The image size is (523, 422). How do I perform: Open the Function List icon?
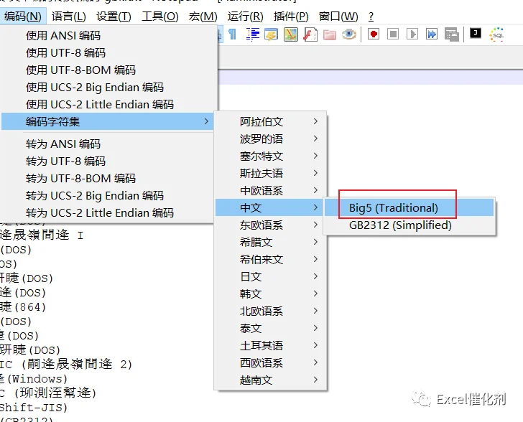[310, 34]
